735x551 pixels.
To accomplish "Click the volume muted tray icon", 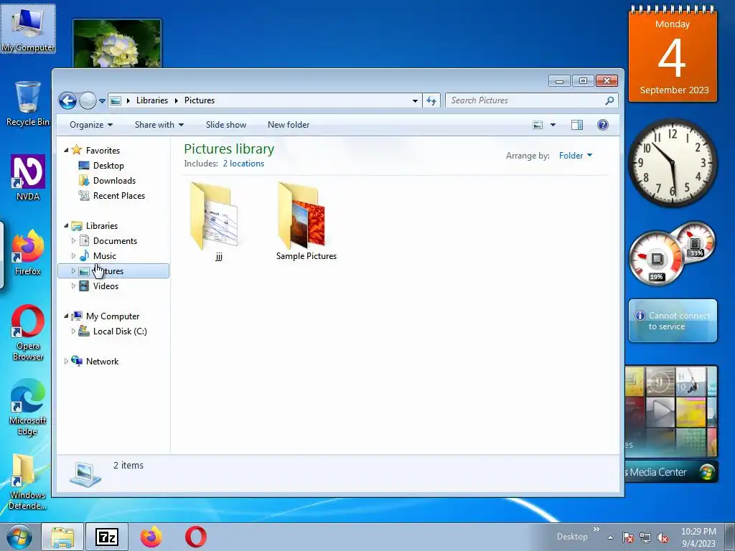I will tap(663, 538).
